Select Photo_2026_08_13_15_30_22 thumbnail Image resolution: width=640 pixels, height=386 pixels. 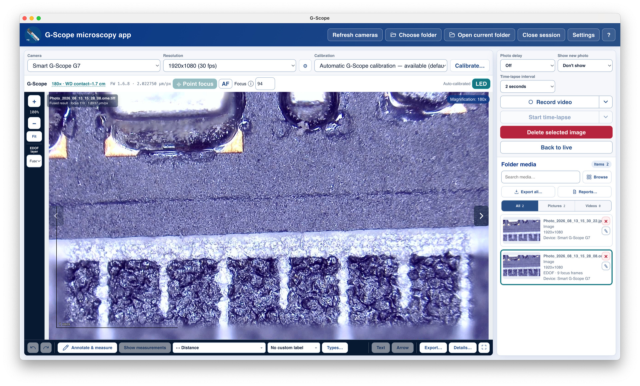[x=521, y=230]
